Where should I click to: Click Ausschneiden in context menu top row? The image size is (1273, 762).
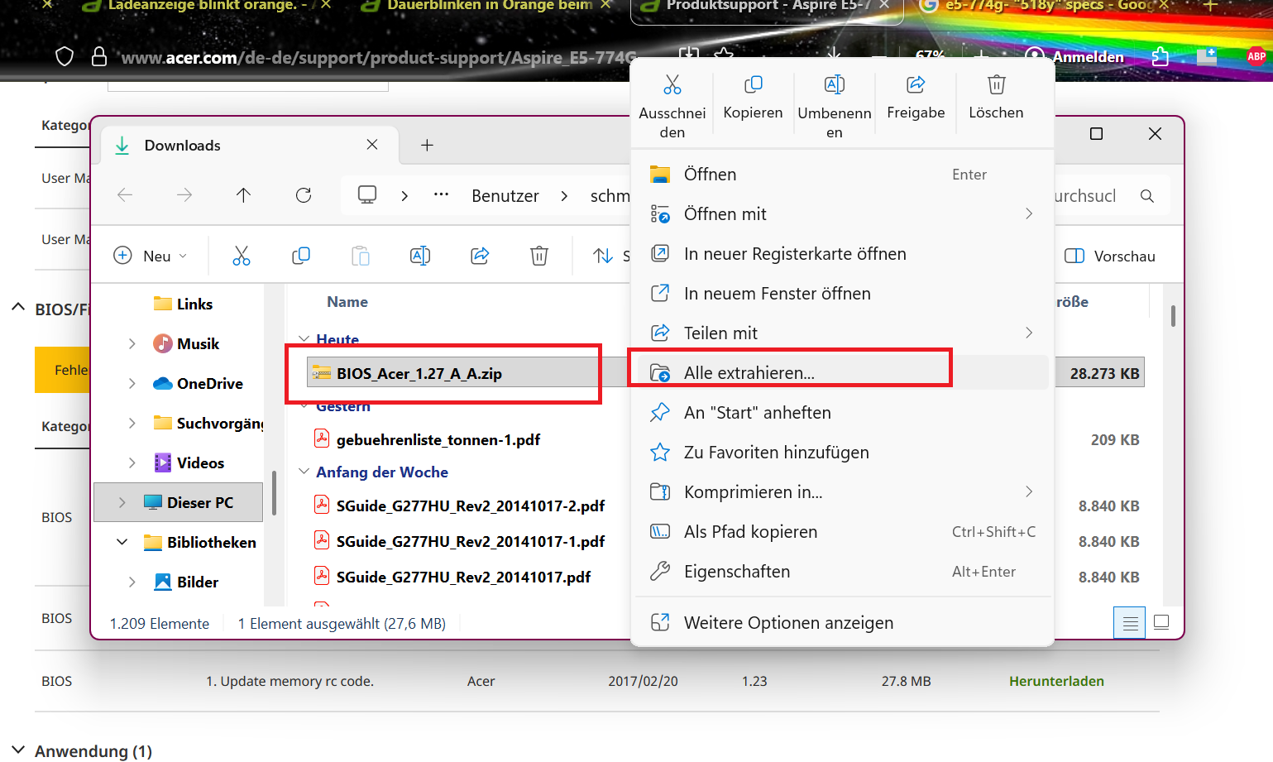[x=672, y=106]
